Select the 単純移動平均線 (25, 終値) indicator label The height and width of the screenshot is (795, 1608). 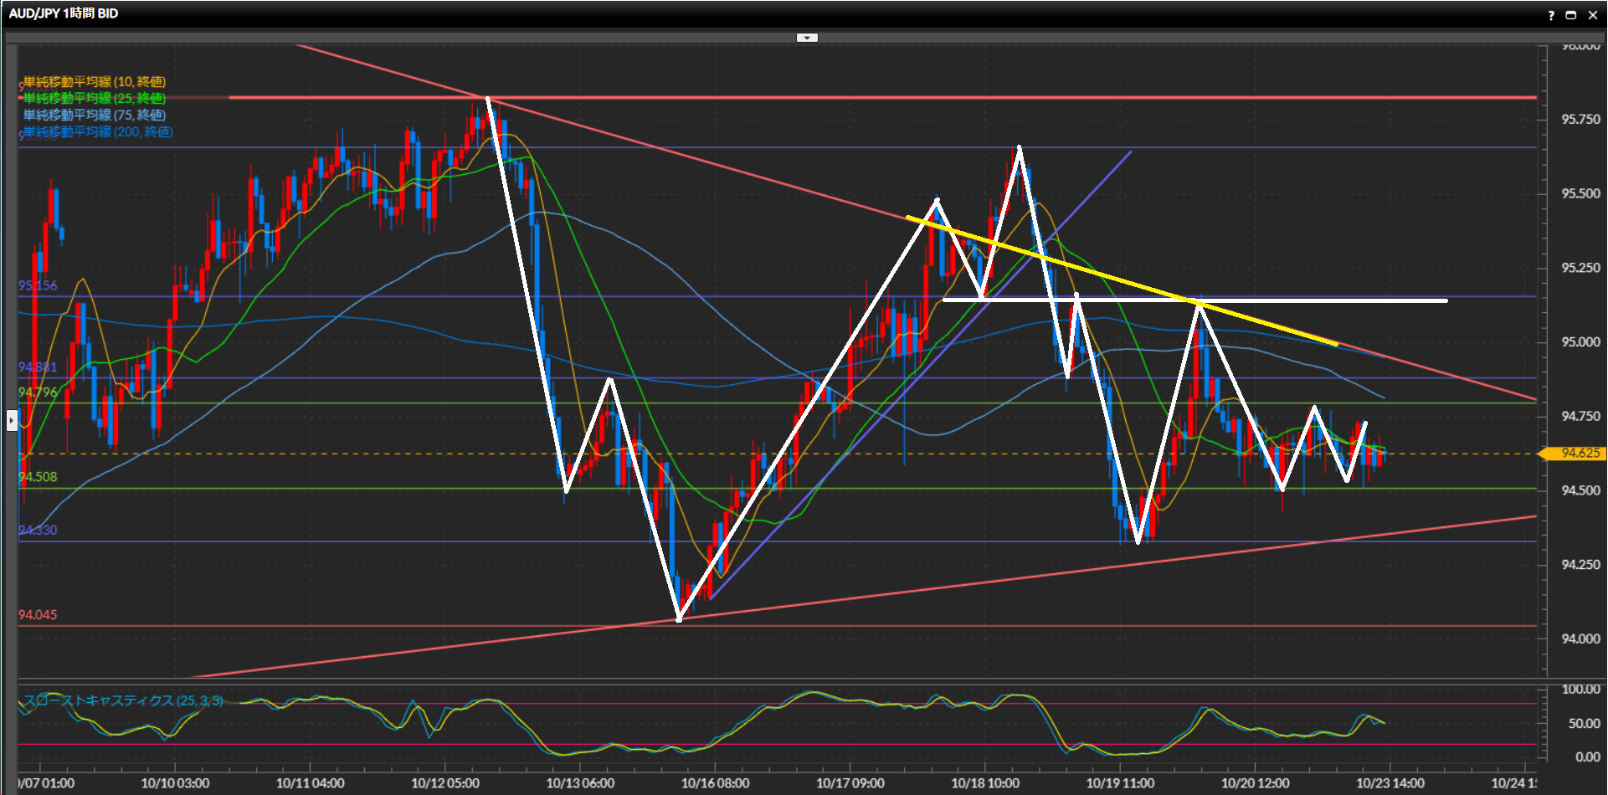pos(94,98)
